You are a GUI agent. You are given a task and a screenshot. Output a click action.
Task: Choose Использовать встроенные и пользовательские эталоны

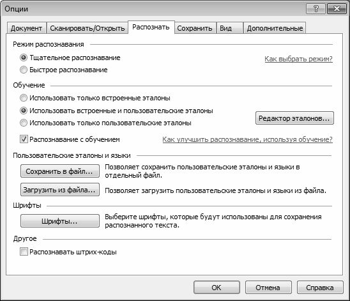[x=24, y=111]
